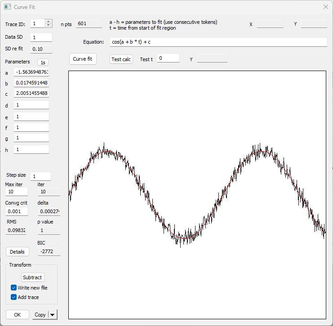333x326 pixels.
Task: Click the Equation input field
Action: (x=218, y=42)
